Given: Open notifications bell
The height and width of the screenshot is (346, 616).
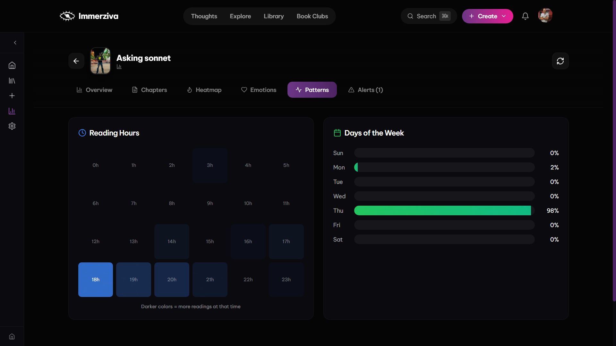Looking at the screenshot, I should [x=525, y=16].
